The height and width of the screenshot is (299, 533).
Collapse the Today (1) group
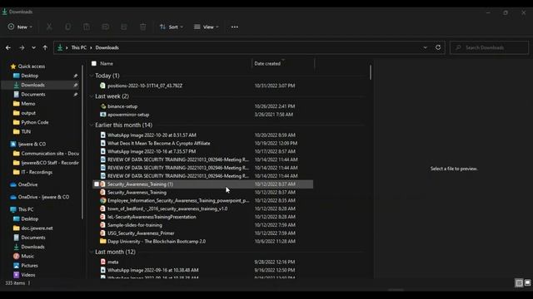click(91, 76)
